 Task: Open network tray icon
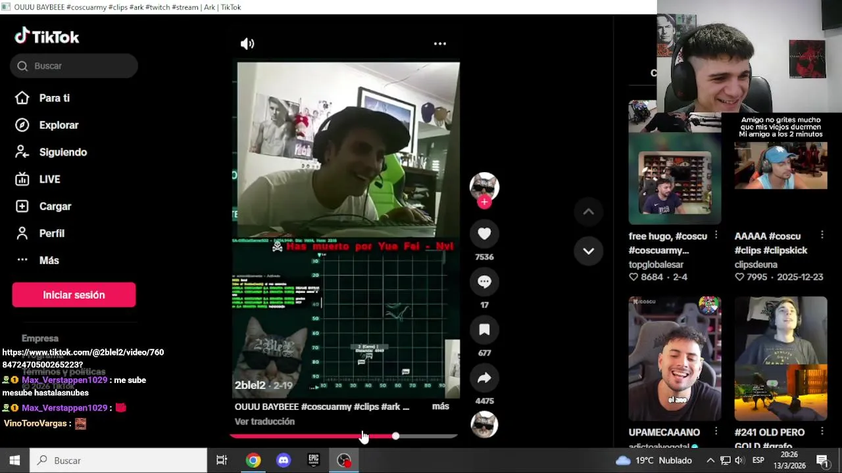tap(725, 461)
